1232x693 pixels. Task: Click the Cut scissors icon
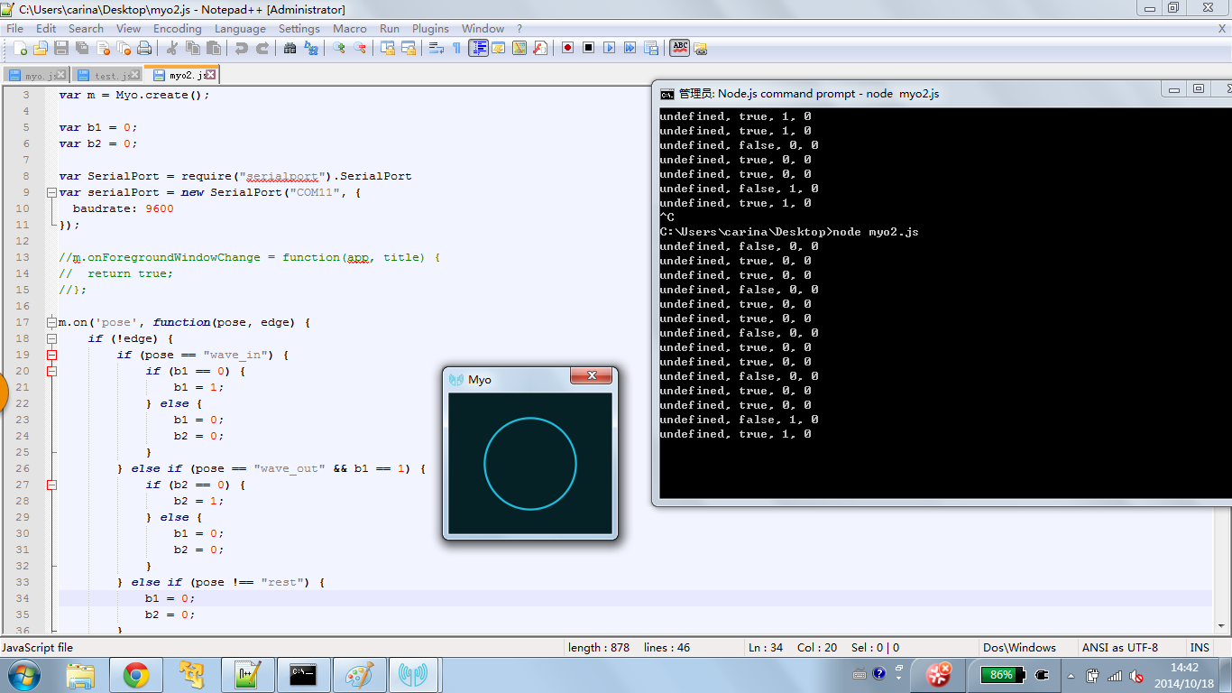[172, 48]
